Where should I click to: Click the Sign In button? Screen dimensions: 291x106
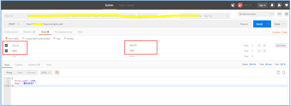click(262, 5)
